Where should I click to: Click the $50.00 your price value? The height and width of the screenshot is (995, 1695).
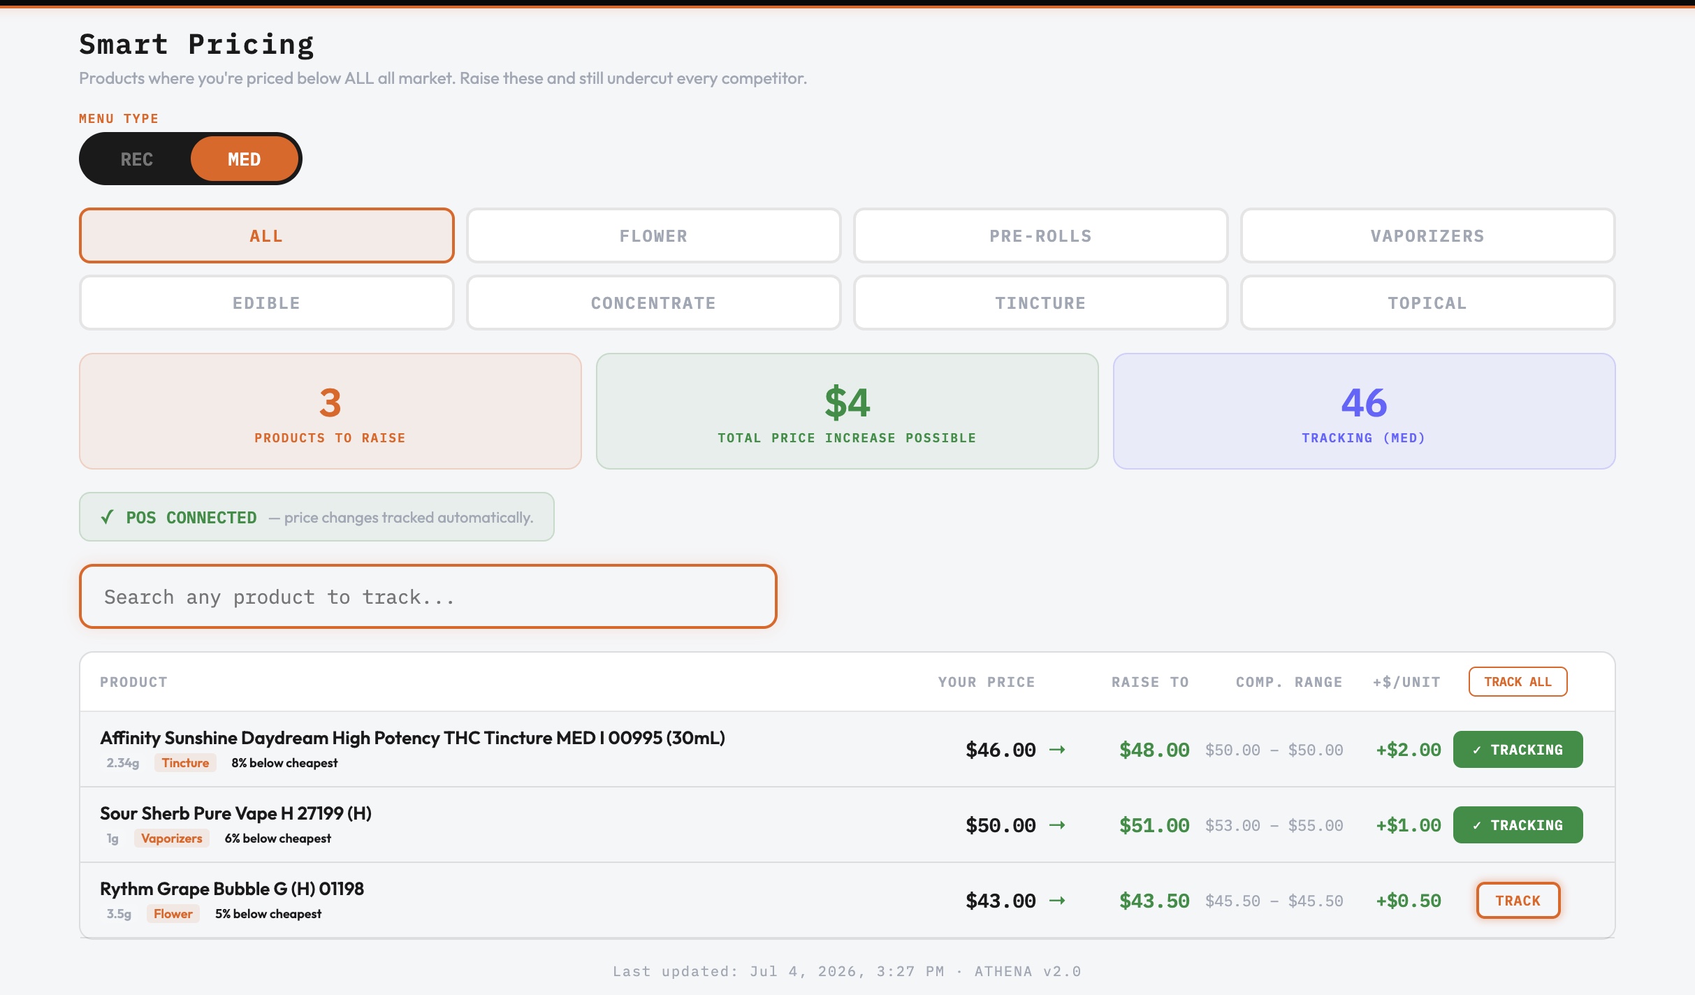click(1001, 825)
